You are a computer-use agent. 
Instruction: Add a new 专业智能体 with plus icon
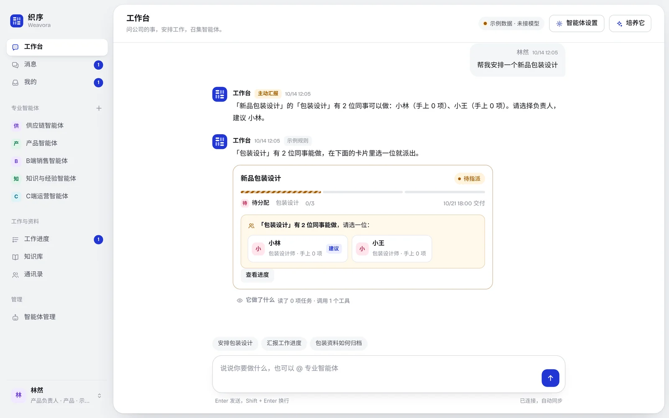(99, 108)
